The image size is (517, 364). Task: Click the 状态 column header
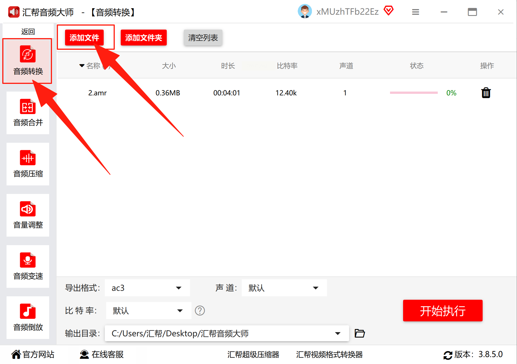click(417, 66)
